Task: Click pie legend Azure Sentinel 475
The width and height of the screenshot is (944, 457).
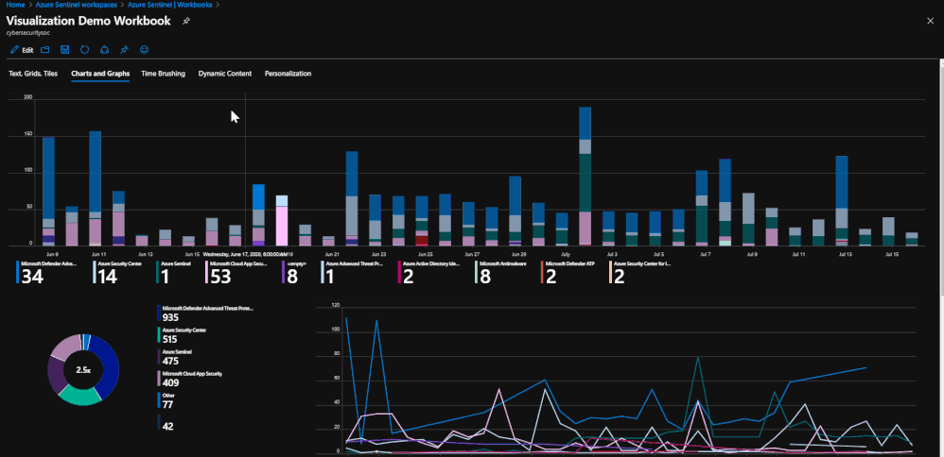Action: (x=176, y=357)
